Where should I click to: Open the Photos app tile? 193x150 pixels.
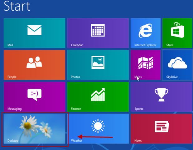point(98,65)
